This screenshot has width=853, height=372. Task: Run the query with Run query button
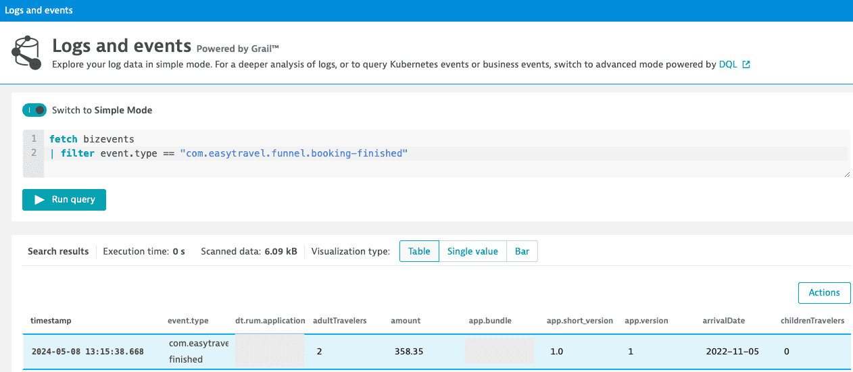click(64, 200)
